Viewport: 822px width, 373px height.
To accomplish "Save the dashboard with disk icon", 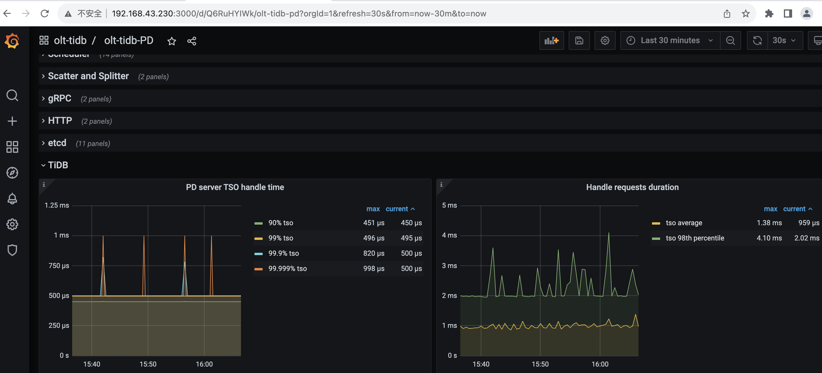I will [579, 40].
